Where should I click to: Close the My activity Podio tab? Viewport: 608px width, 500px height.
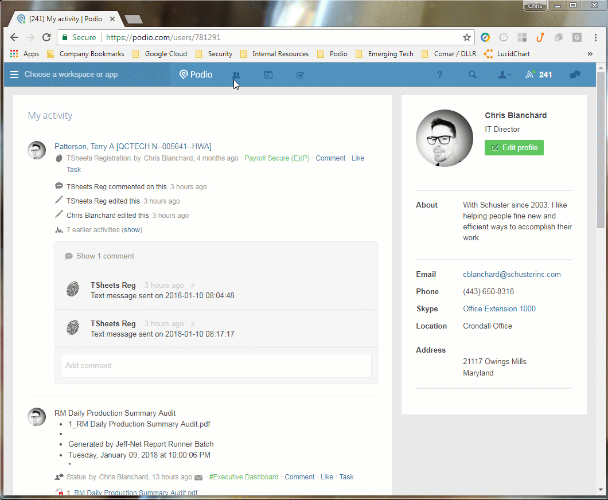(x=112, y=19)
